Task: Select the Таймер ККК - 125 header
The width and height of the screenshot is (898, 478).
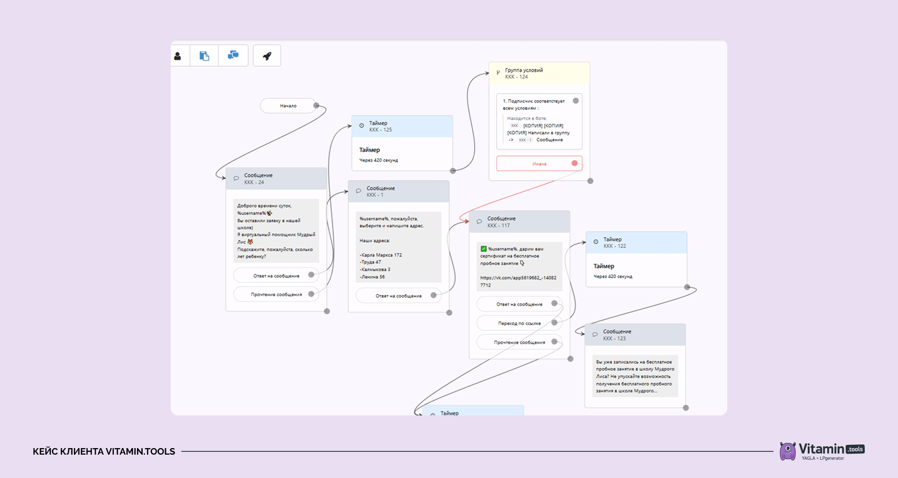Action: click(402, 126)
